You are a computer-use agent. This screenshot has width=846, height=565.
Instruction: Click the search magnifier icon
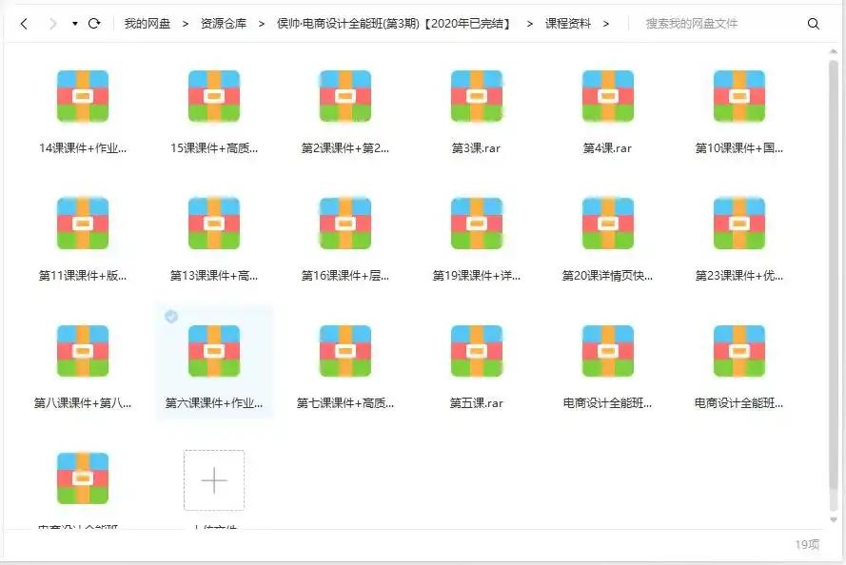click(813, 24)
